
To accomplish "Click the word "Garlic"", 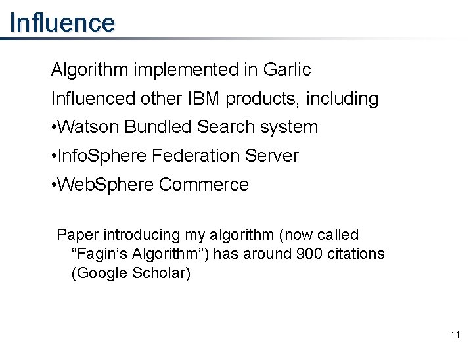I will [x=287, y=69].
